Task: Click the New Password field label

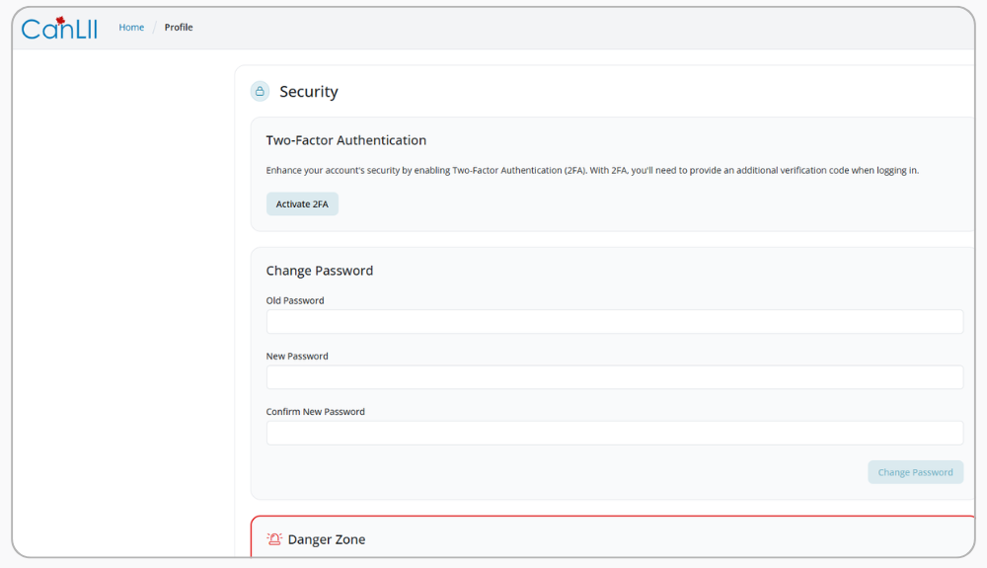Action: (x=297, y=356)
